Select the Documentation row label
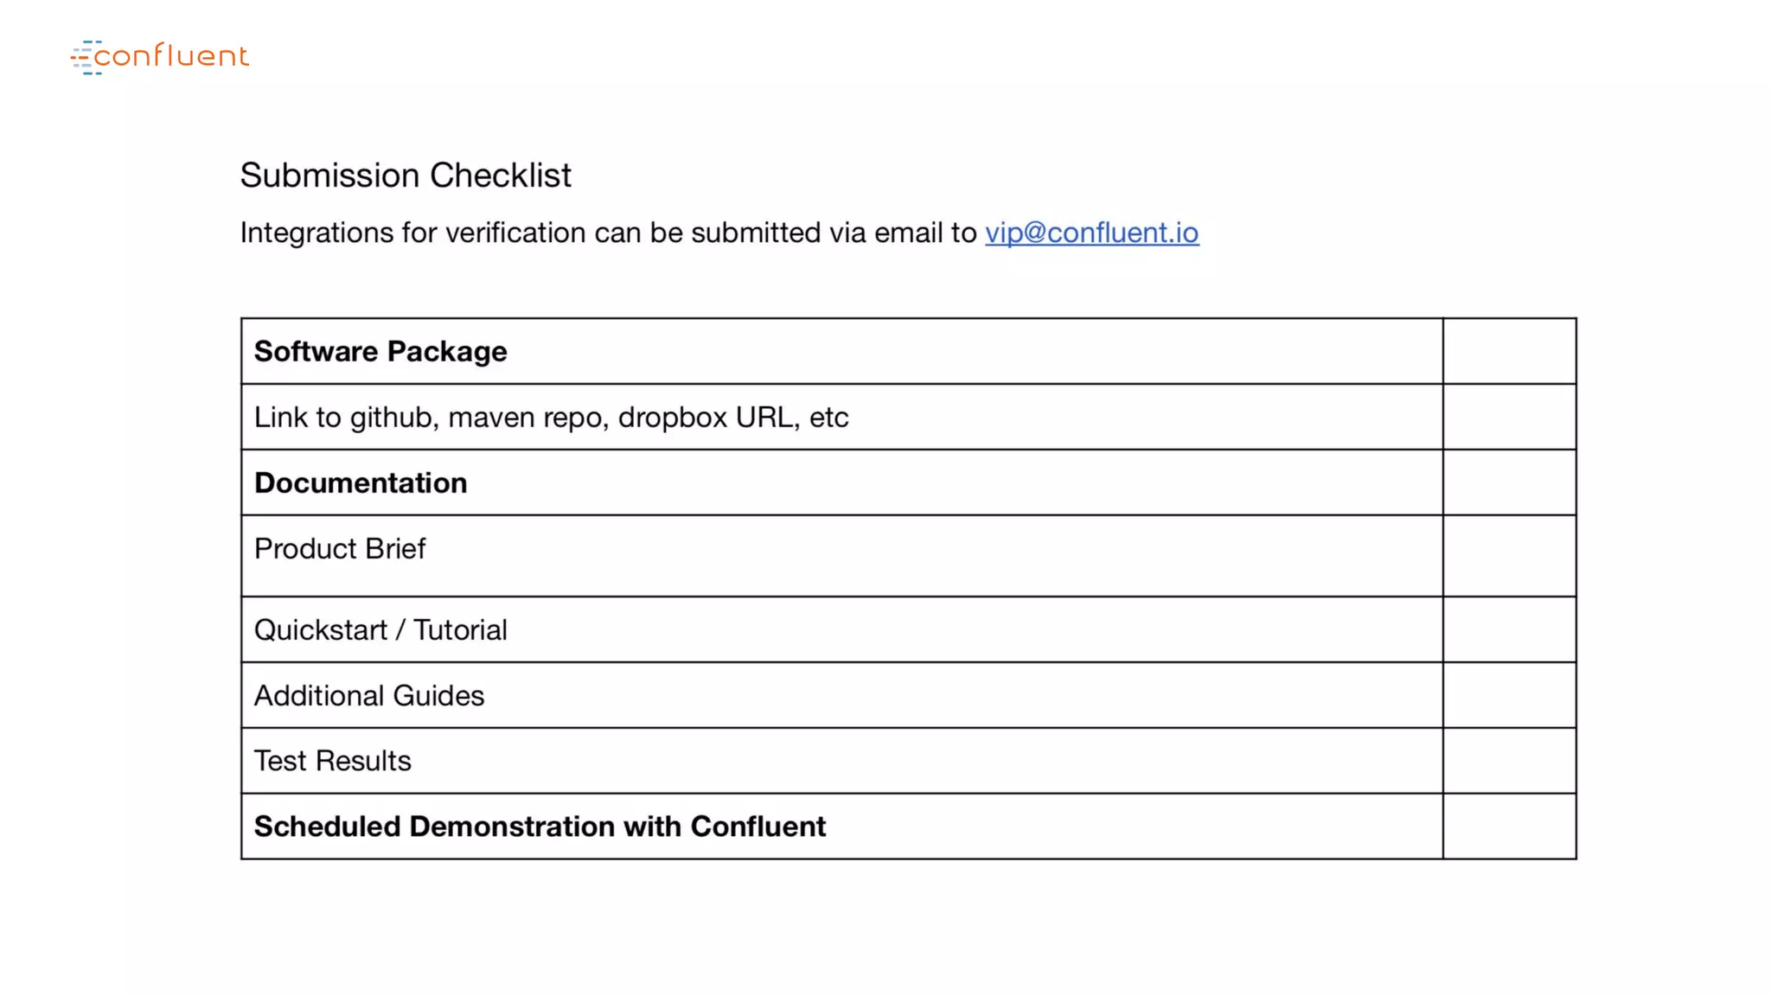 361,483
